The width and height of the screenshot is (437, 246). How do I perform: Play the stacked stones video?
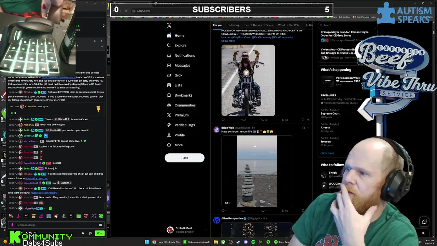tap(257, 171)
